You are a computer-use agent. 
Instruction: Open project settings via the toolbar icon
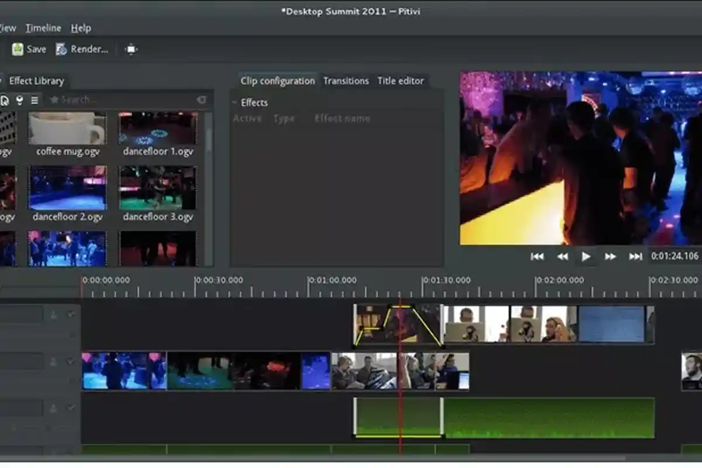pyautogui.click(x=131, y=49)
